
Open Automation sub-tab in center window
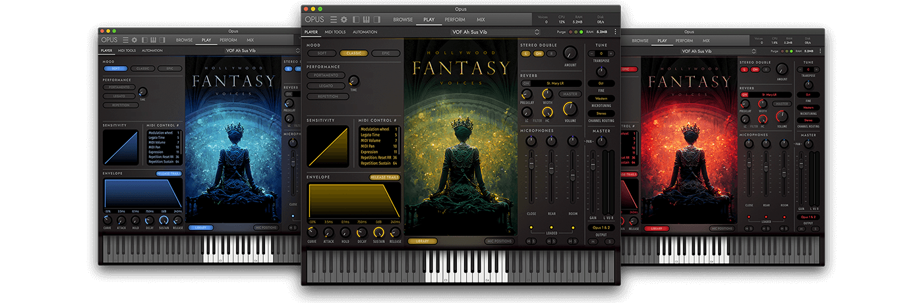click(x=365, y=32)
